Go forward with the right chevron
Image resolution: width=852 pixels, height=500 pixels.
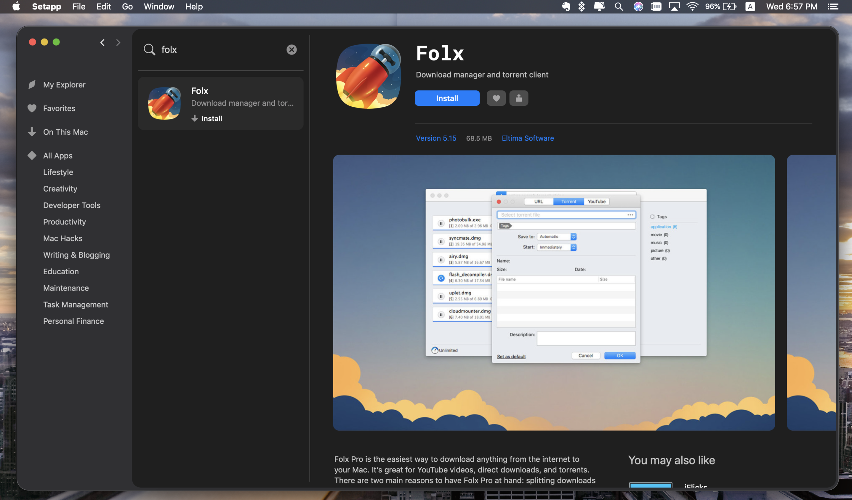pos(118,43)
